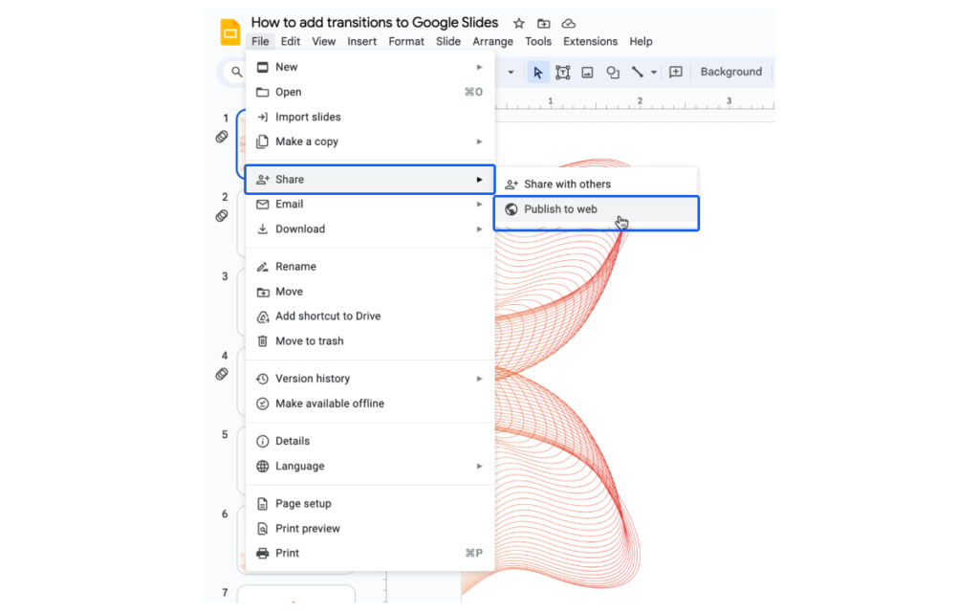The height and width of the screenshot is (611, 979).
Task: Select the Text box tool
Action: pyautogui.click(x=562, y=72)
